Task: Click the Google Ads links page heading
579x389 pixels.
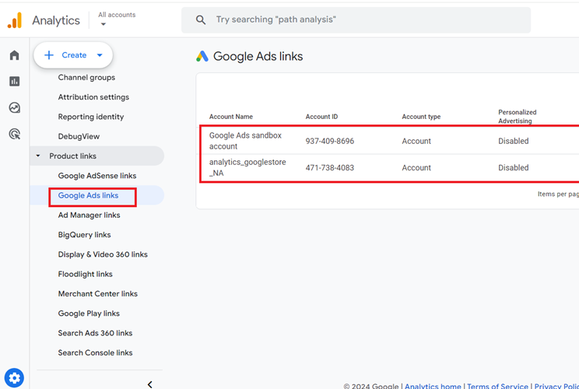Action: coord(258,57)
